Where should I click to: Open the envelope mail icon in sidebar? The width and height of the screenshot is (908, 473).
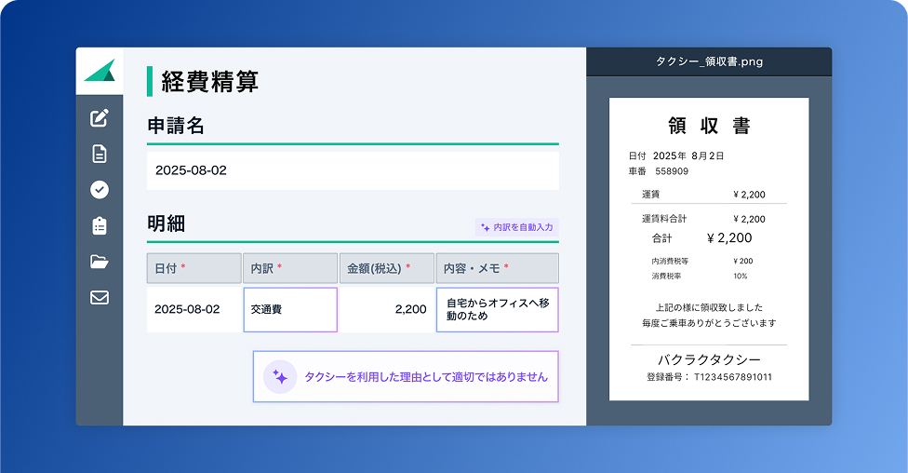click(x=100, y=298)
